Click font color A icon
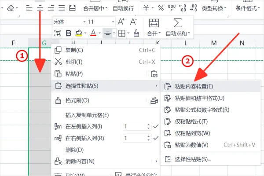The width and height of the screenshot is (264, 176). pos(93,33)
